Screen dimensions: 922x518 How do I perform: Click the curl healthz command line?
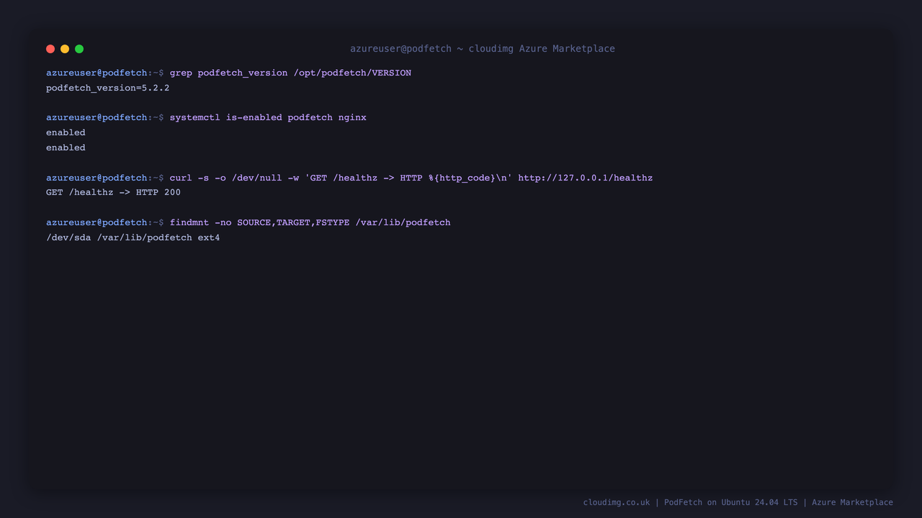(x=411, y=178)
